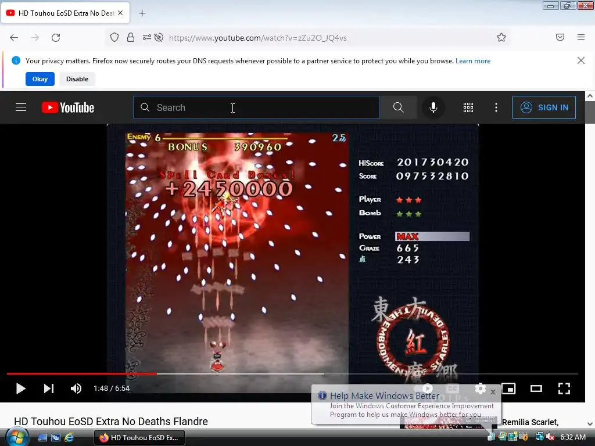The image size is (595, 446).
Task: Click the SIGN IN button
Action: pyautogui.click(x=544, y=107)
